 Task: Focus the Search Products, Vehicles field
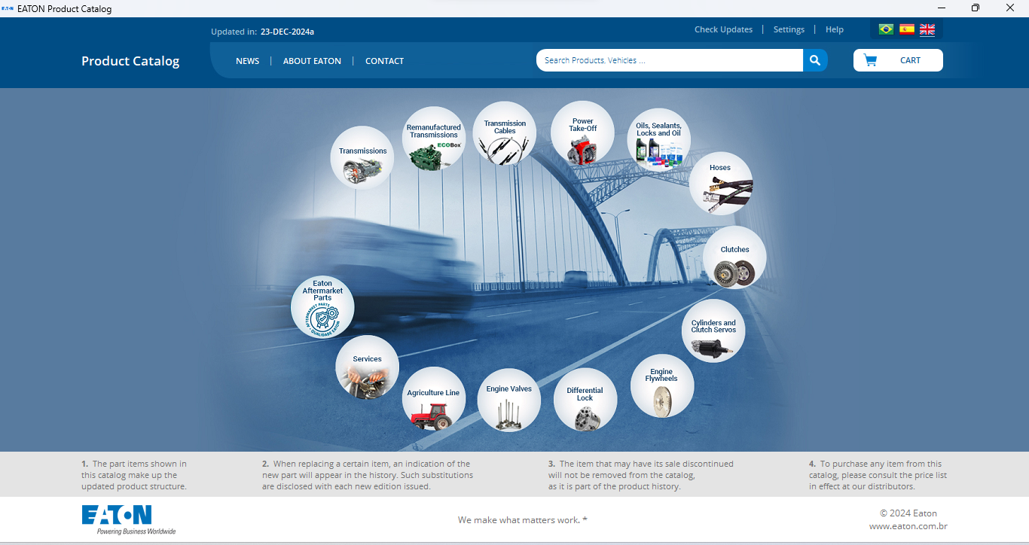(x=670, y=60)
